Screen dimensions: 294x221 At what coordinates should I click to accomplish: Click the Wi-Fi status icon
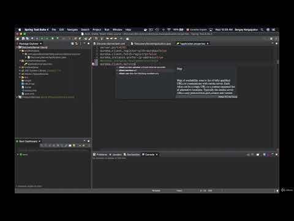click(x=169, y=29)
